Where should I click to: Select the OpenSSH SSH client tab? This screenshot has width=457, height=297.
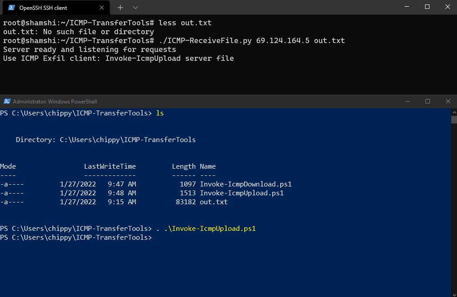click(x=56, y=8)
